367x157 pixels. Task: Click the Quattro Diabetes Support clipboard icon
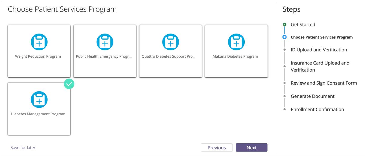point(171,42)
